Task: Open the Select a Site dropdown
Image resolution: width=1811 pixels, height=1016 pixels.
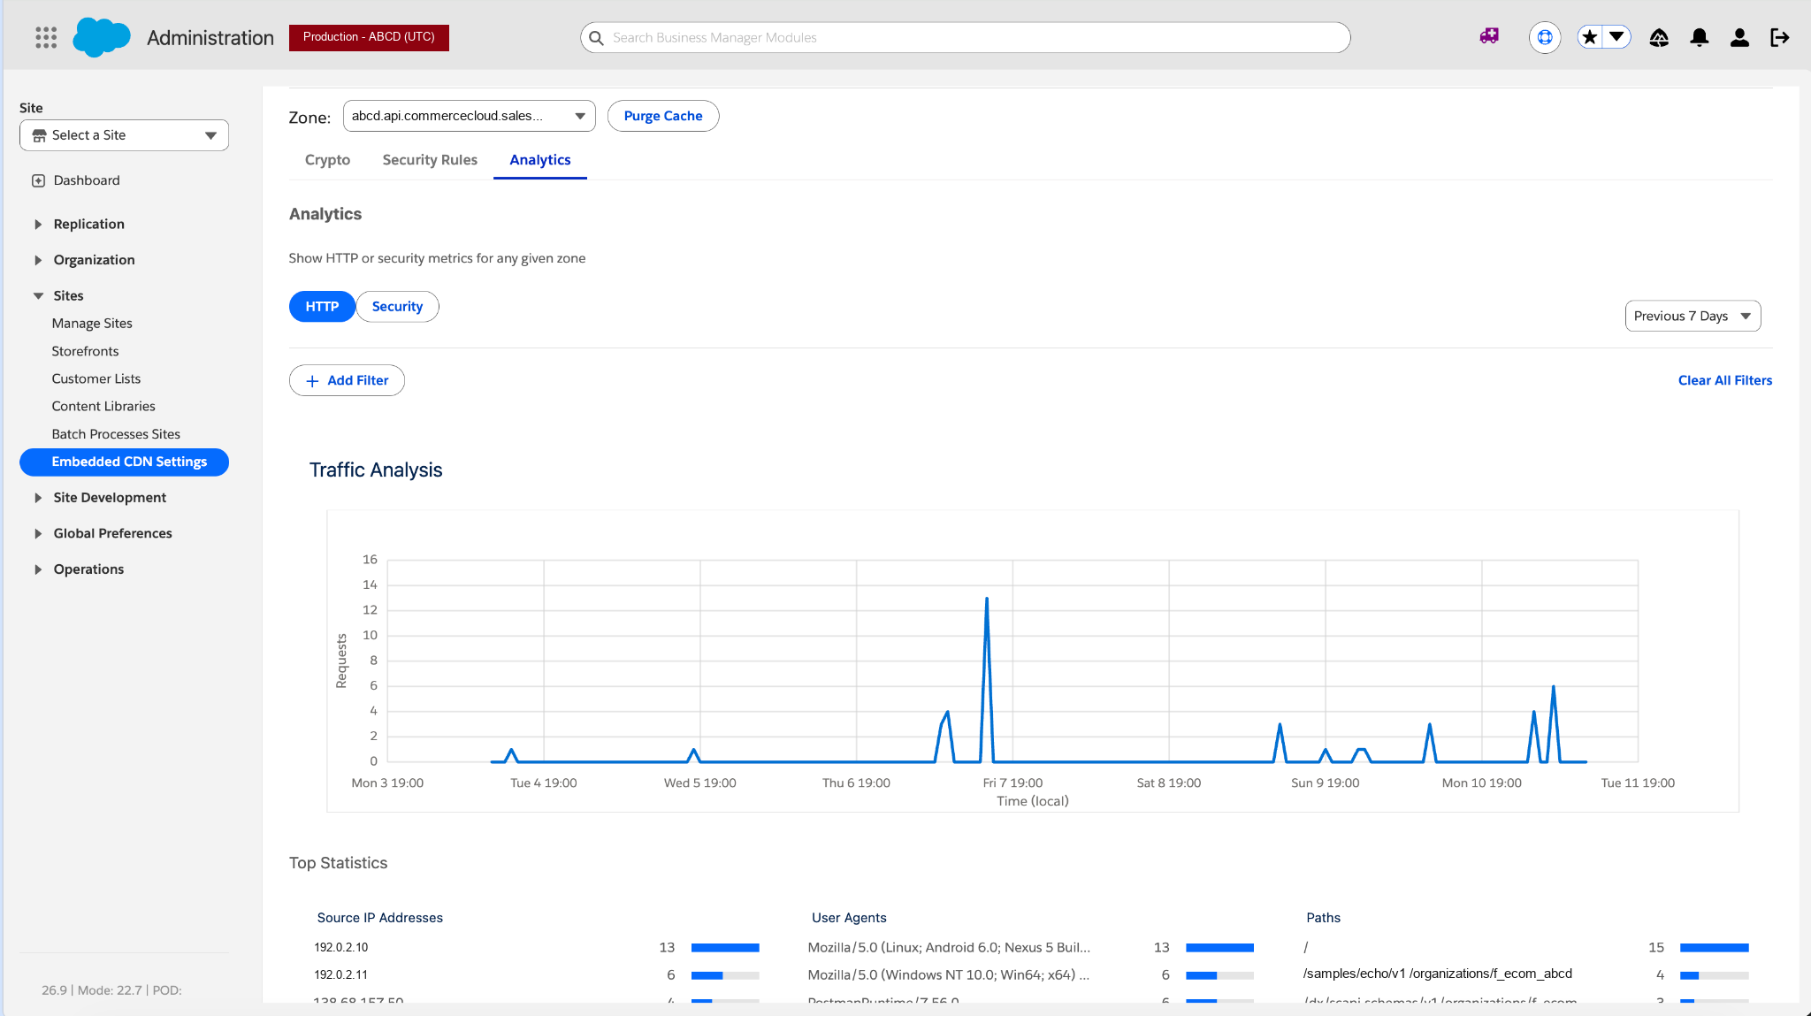Action: 124,135
